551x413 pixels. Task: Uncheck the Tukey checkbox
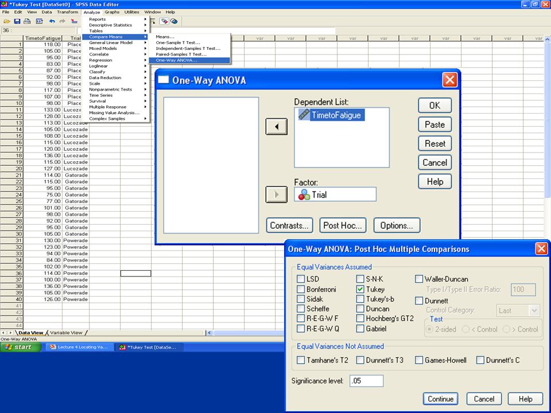point(360,289)
